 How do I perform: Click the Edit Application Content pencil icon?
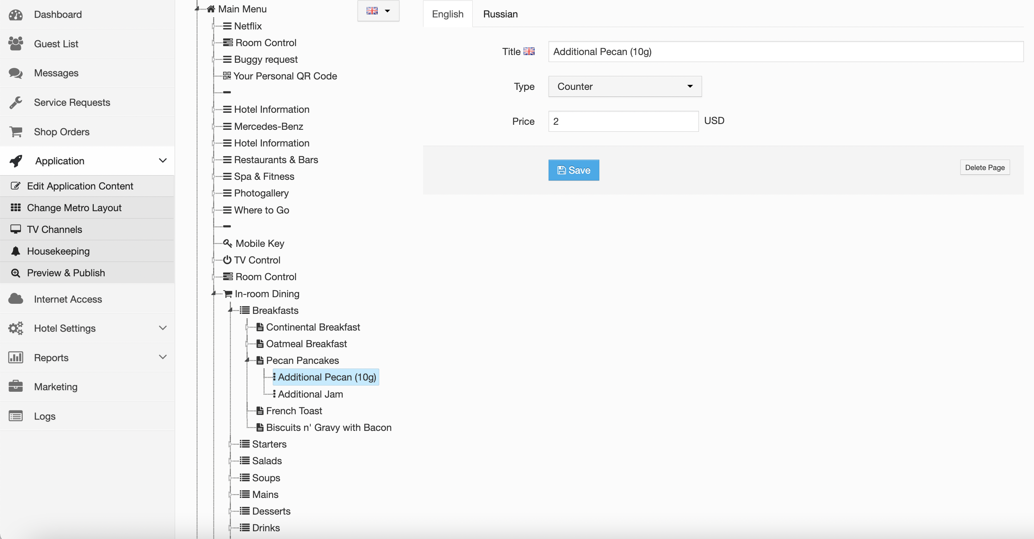pyautogui.click(x=15, y=186)
